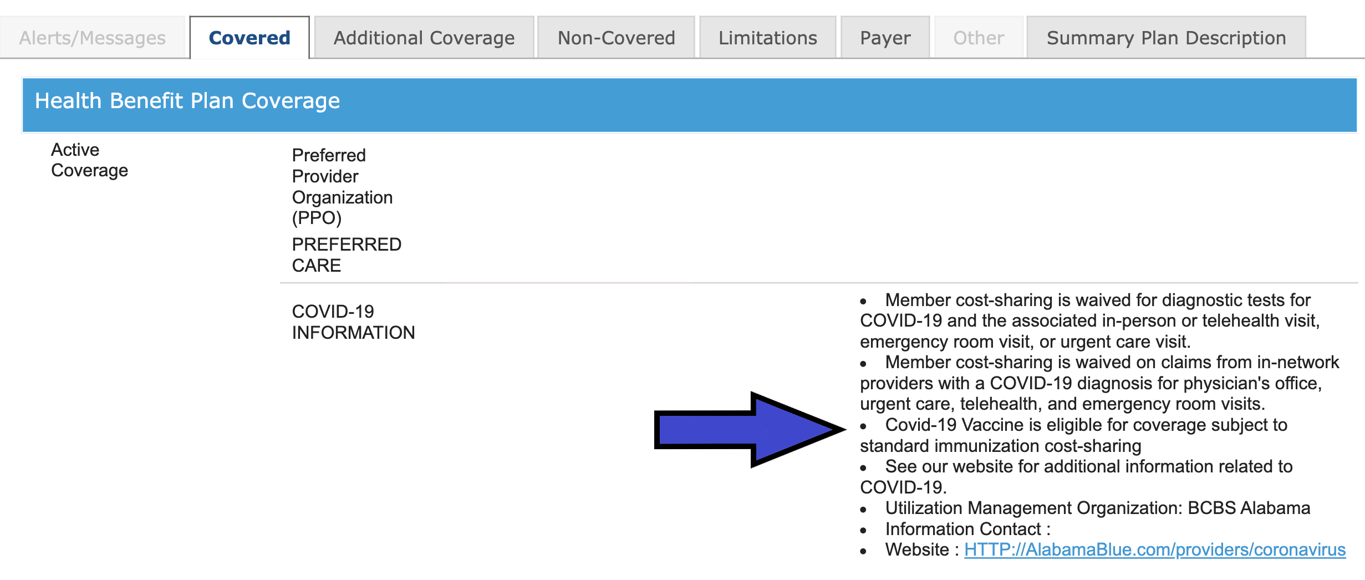View the Summary Plan Description tab
The width and height of the screenshot is (1365, 580).
tap(1166, 38)
